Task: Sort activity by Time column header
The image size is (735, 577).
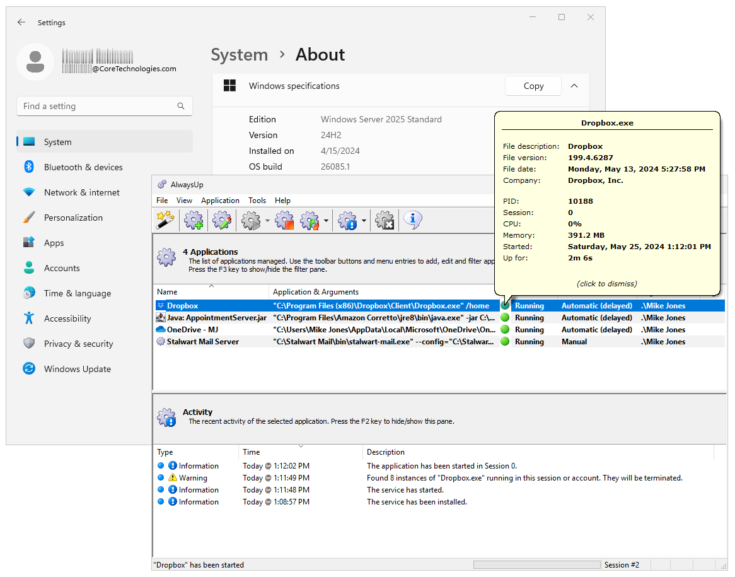Action: (301, 452)
